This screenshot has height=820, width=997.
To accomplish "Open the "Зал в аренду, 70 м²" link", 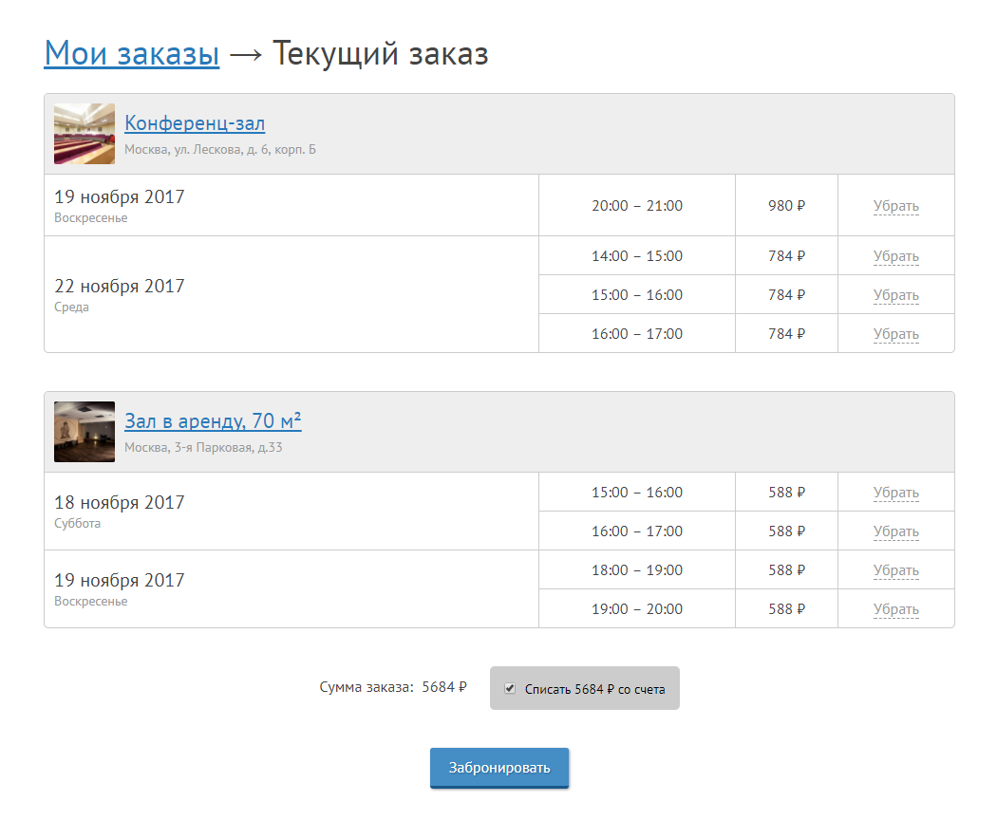I will 213,421.
